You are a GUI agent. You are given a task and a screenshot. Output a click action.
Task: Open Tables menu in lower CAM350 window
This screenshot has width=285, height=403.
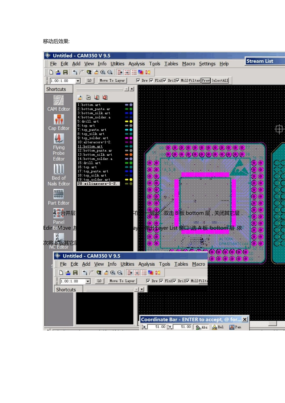(x=181, y=264)
